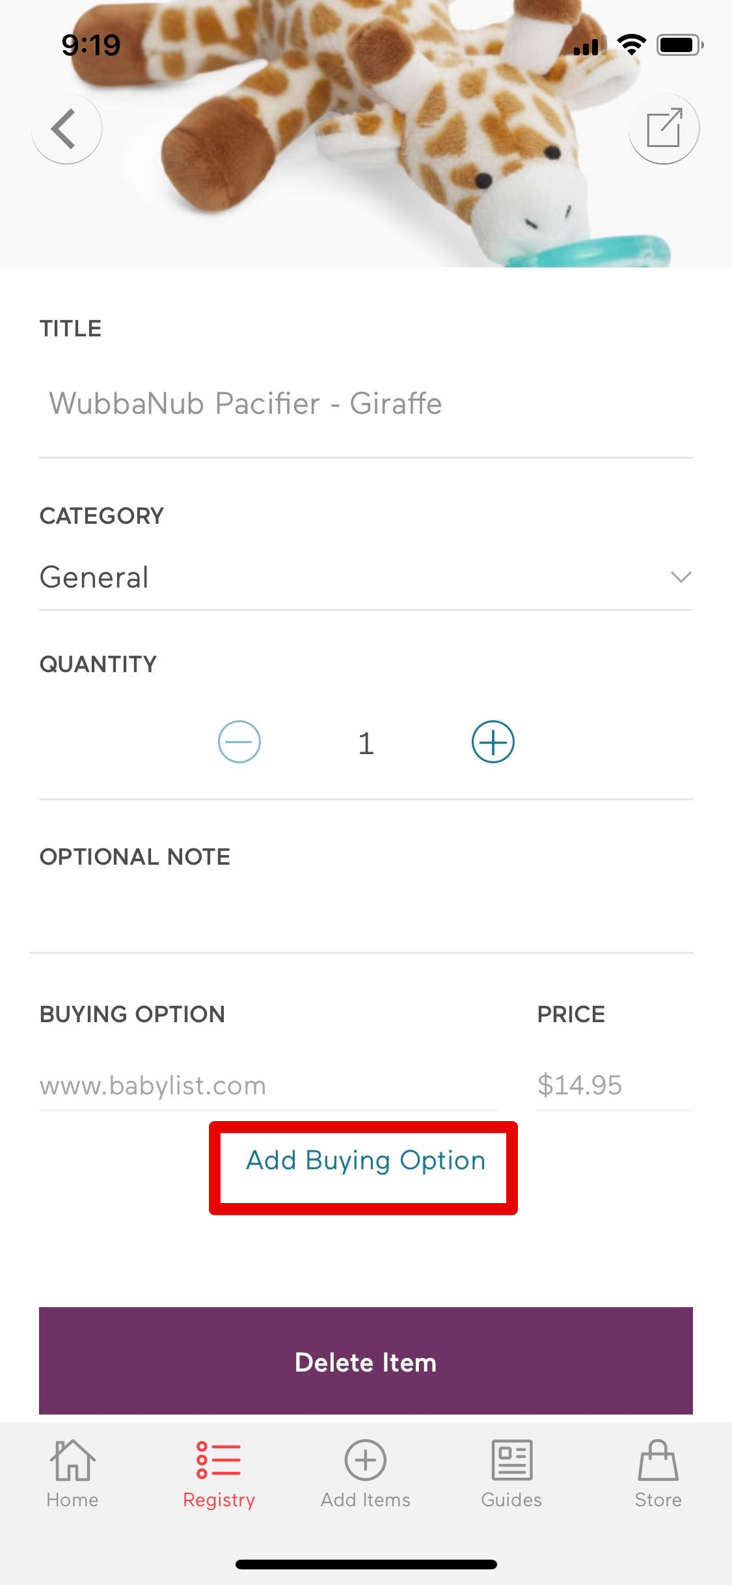
Task: Tap the battery status icon
Action: point(680,45)
